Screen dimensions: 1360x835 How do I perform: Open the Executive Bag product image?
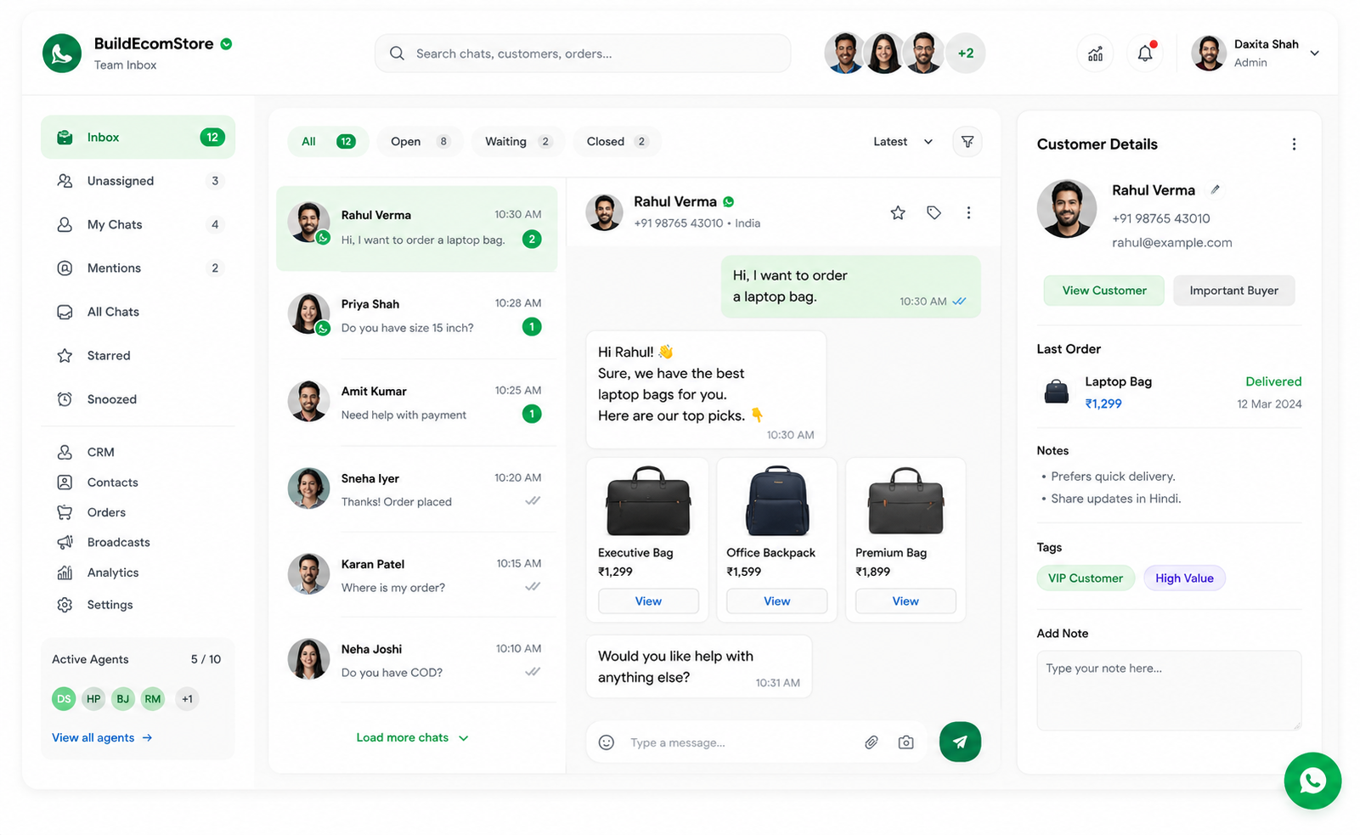pos(648,501)
